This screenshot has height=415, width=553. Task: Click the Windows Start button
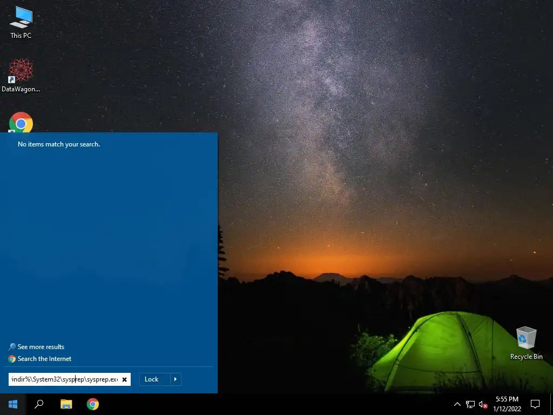click(13, 404)
